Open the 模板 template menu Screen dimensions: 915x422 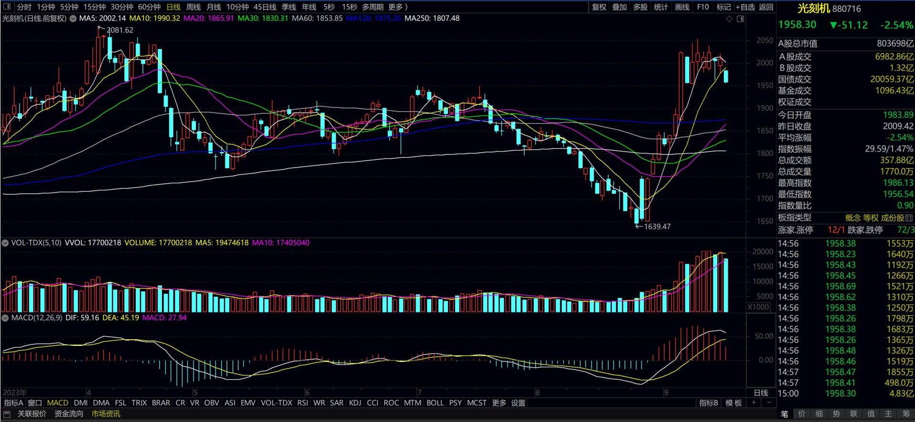733,403
